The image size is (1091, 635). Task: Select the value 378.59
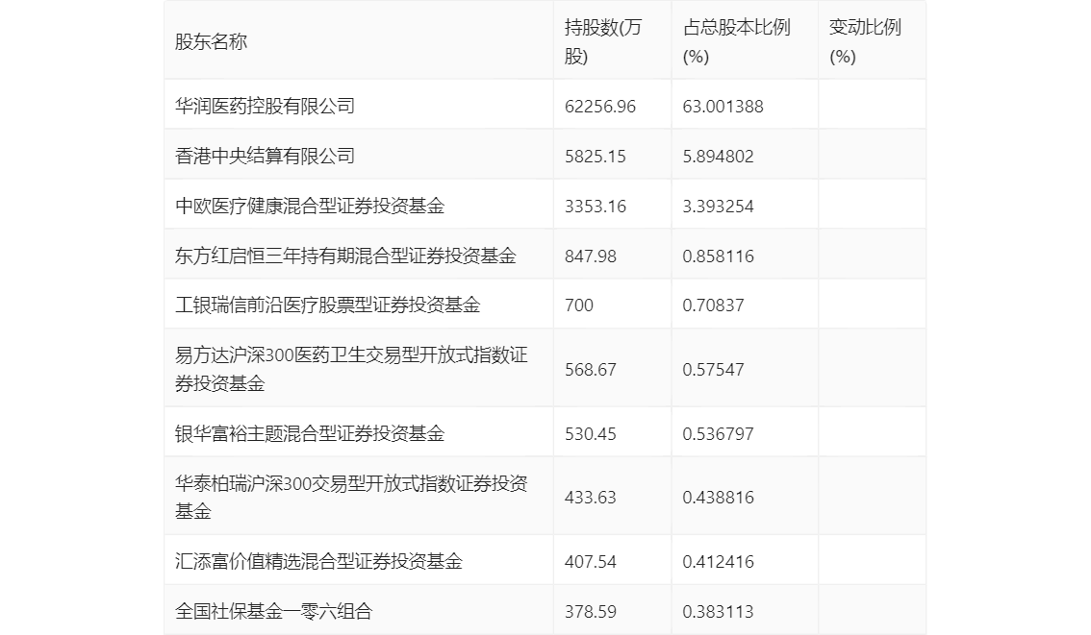591,611
